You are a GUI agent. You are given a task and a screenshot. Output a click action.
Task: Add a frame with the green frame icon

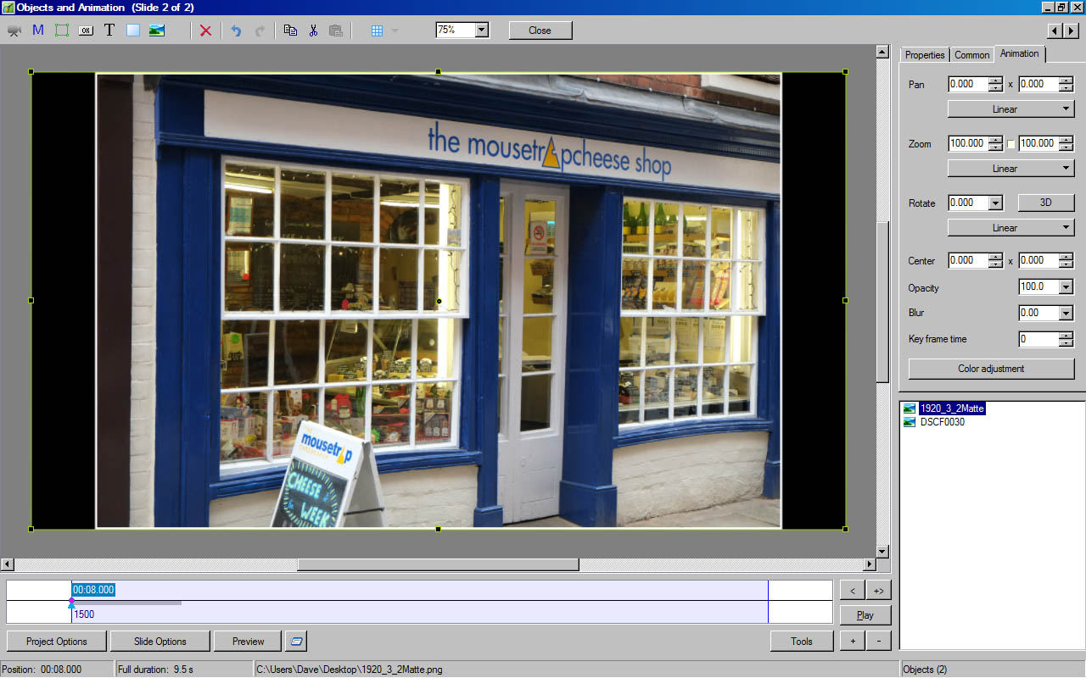click(62, 31)
